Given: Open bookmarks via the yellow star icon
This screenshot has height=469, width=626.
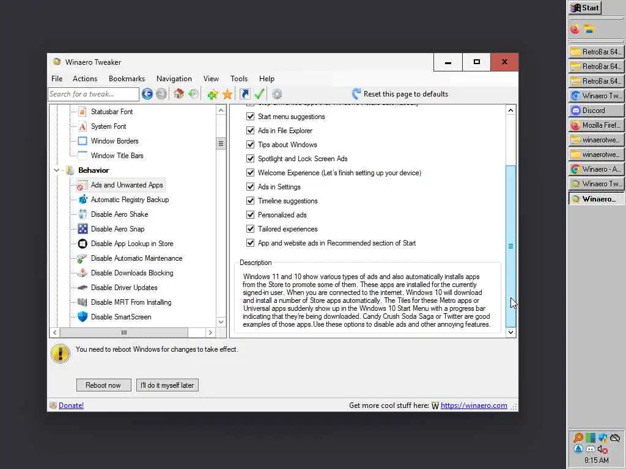Looking at the screenshot, I should tap(227, 94).
